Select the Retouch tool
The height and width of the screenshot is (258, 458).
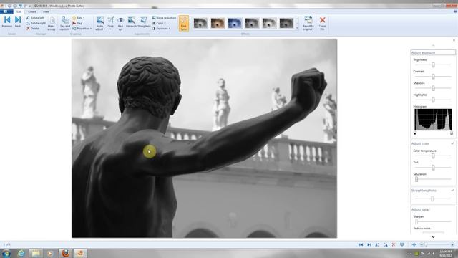tap(132, 22)
